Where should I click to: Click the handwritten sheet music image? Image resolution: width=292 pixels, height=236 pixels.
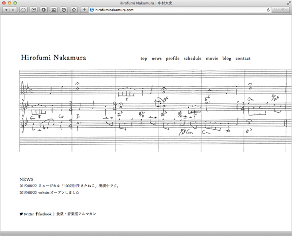pyautogui.click(x=156, y=111)
